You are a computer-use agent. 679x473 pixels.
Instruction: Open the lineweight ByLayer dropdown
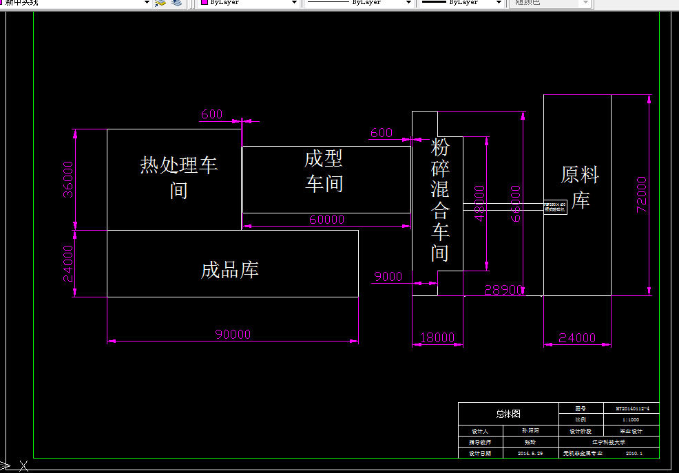coord(498,3)
